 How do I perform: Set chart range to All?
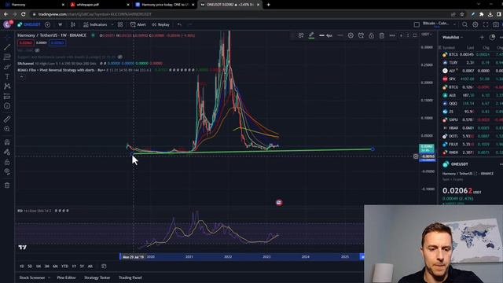[90, 266]
